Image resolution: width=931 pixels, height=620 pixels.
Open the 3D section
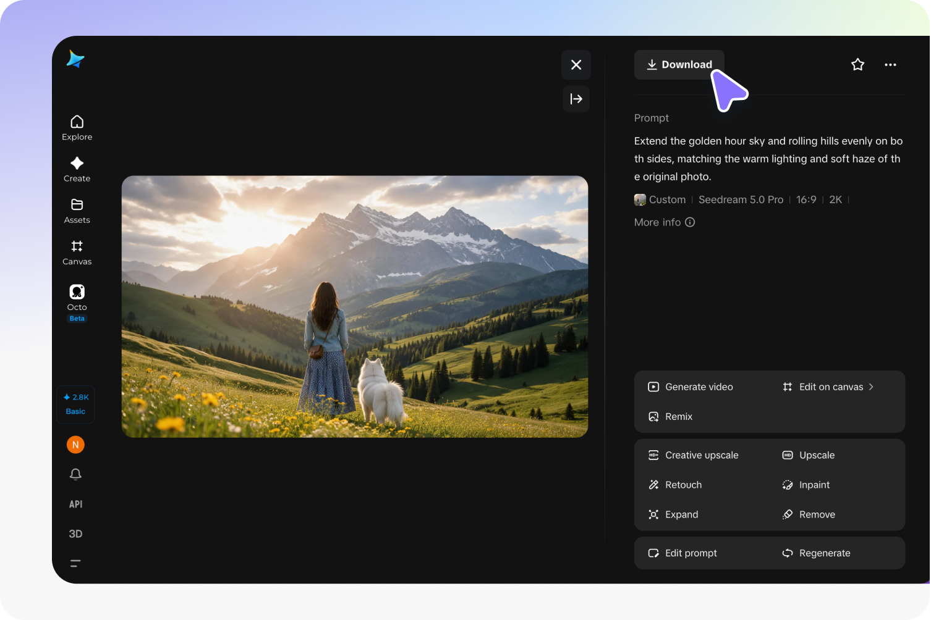pos(75,534)
